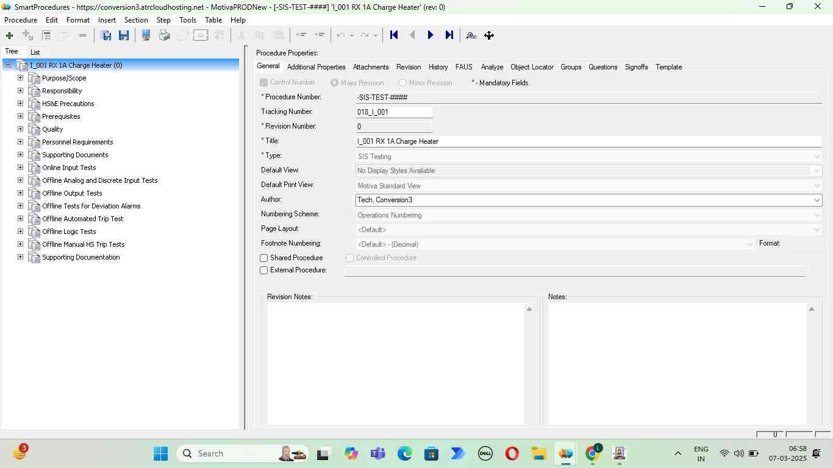
Task: Click the rectangle frame icon in toolbar
Action: (201, 35)
